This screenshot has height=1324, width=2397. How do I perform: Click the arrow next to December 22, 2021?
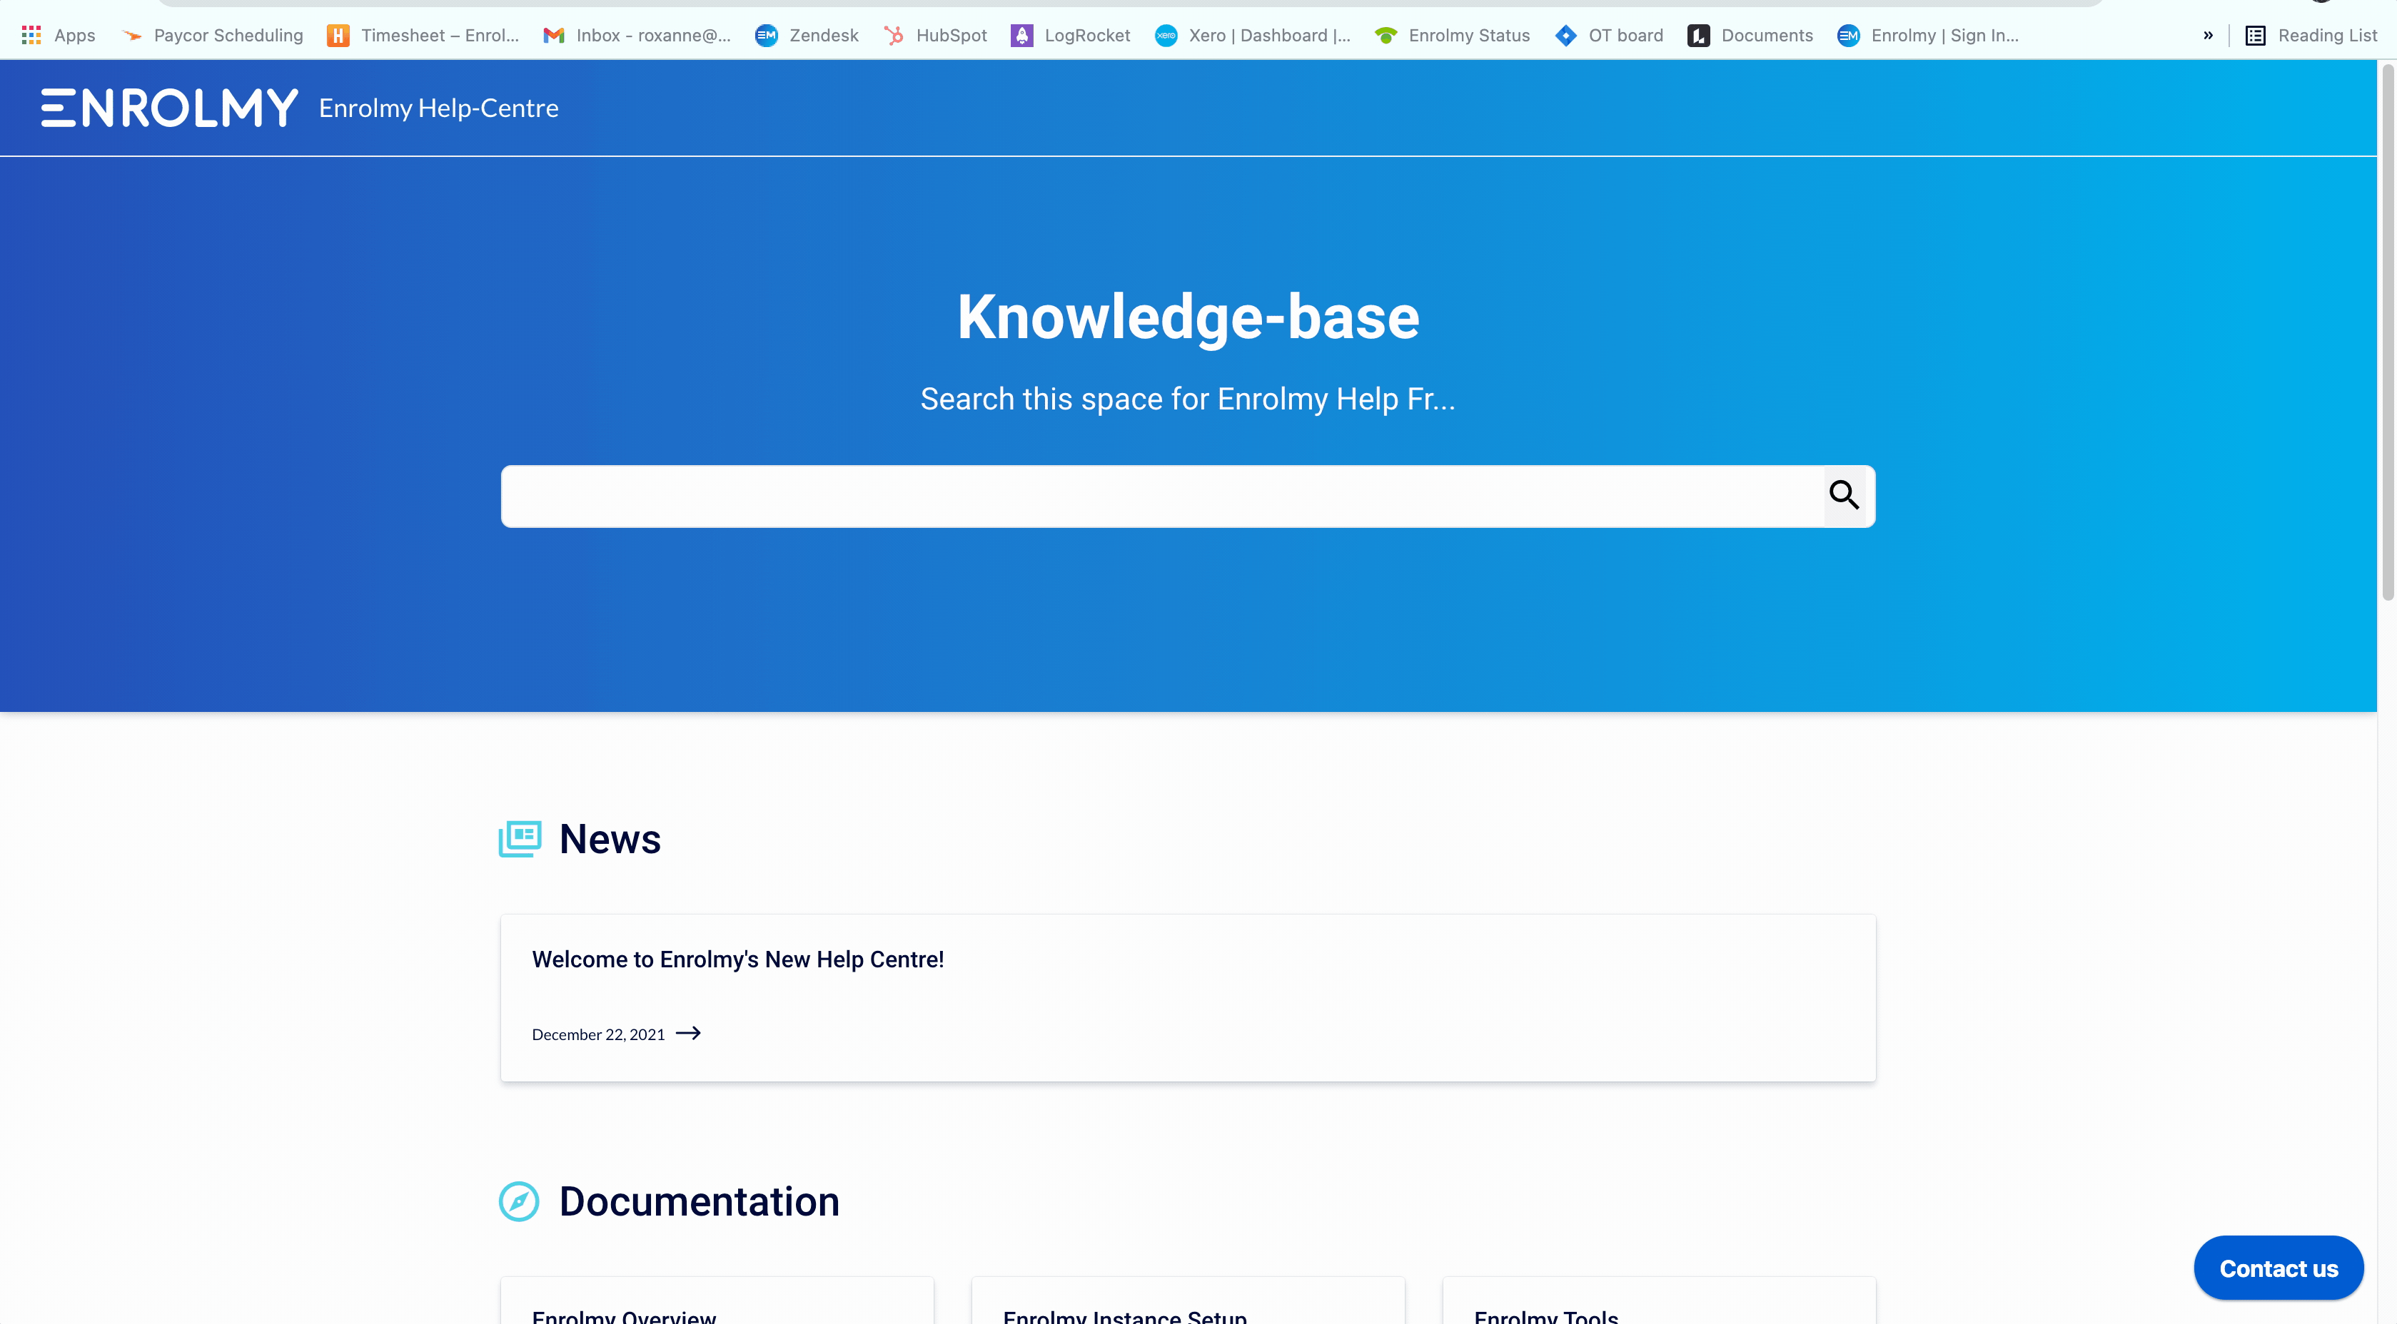(687, 1033)
